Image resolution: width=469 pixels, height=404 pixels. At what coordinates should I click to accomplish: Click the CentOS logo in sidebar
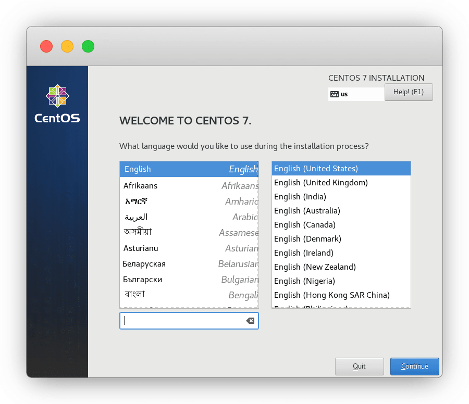(57, 104)
